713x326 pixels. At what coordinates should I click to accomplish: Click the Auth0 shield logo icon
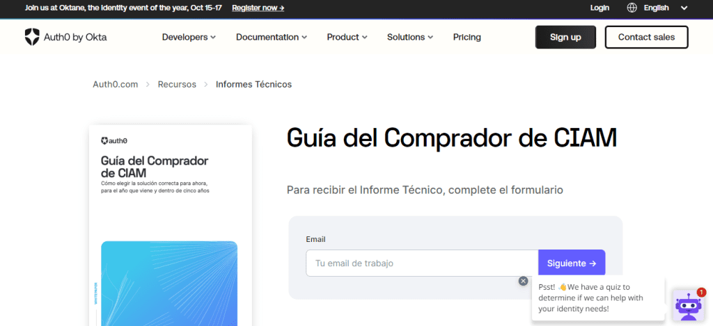tap(32, 38)
